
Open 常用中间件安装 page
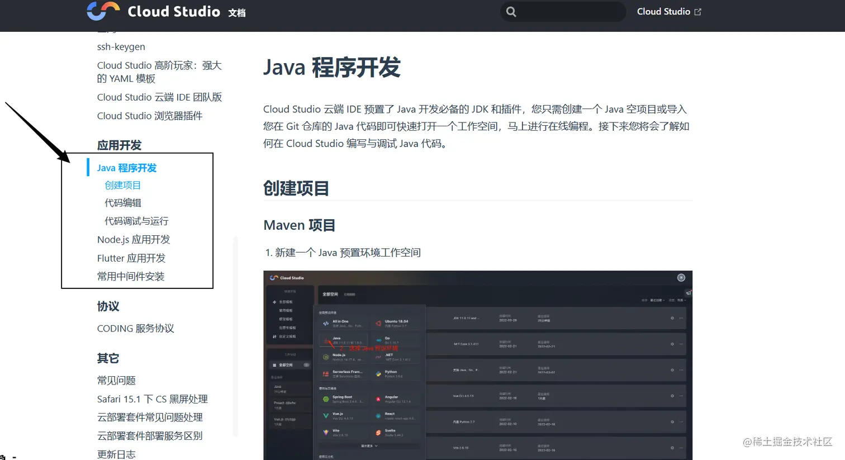131,276
